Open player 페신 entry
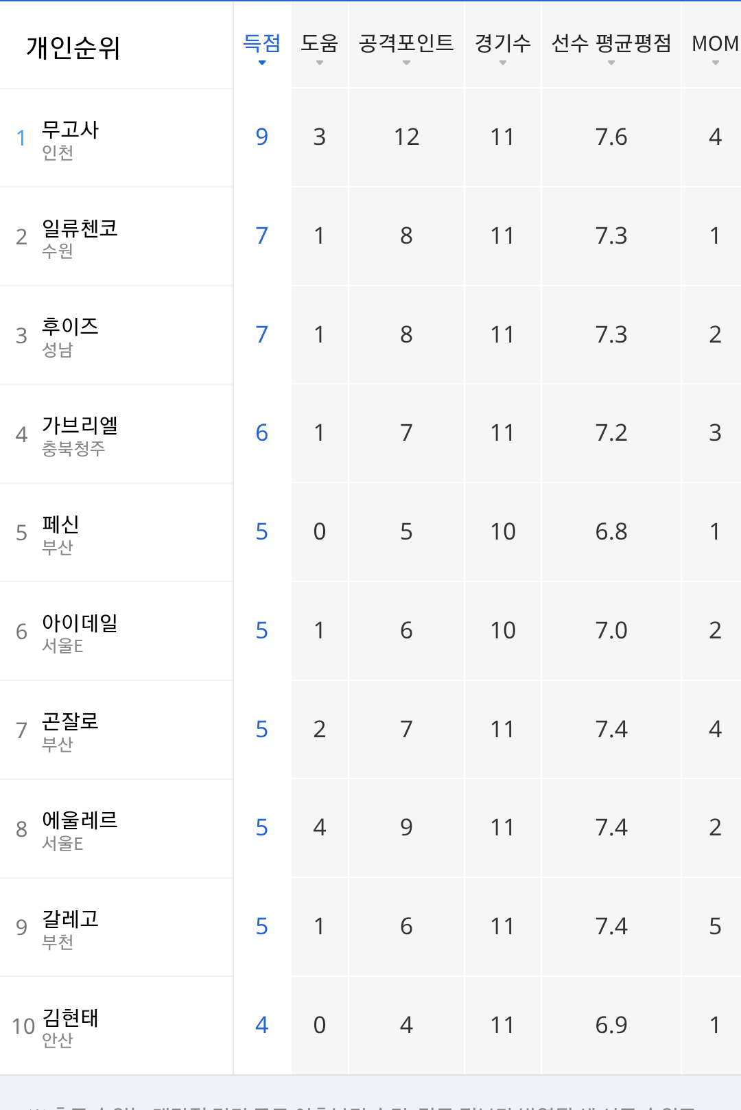This screenshot has height=1110, width=741. pyautogui.click(x=60, y=524)
